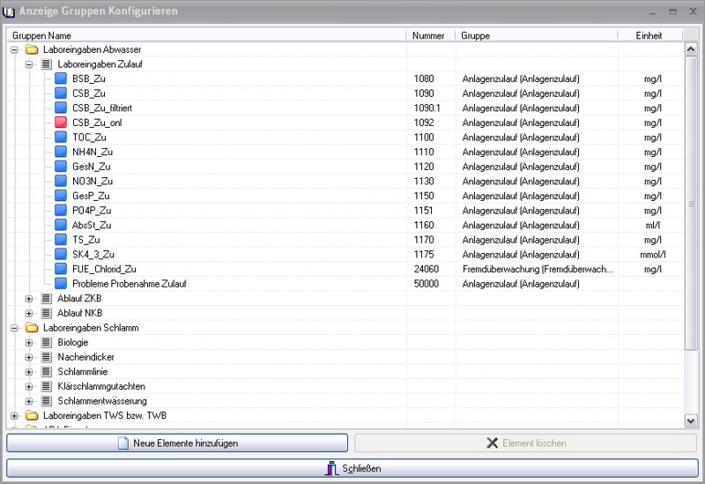Click the folder icon of Laboreingaben Abwasser

[x=32, y=49]
